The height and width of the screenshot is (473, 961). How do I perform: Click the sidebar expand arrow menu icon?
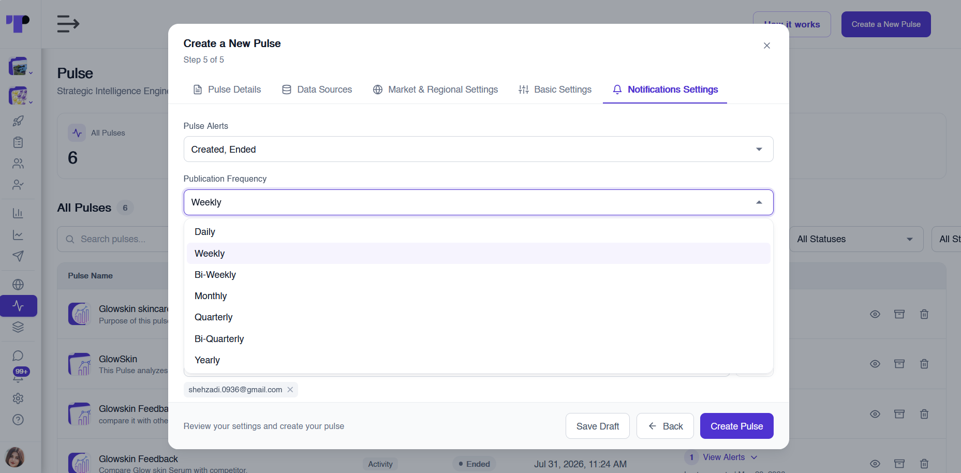coord(68,24)
